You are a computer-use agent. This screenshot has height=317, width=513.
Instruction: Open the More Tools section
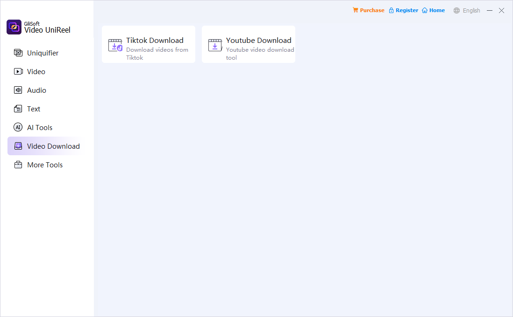[x=45, y=165]
